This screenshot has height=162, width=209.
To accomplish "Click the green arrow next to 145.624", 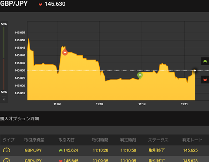I will tap(61, 150).
